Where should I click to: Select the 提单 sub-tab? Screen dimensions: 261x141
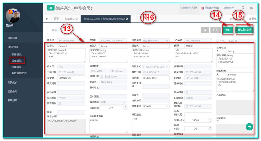[54, 30]
